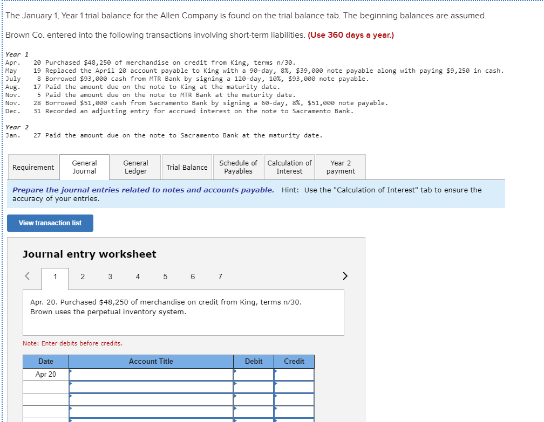This screenshot has height=422, width=544.
Task: Click the Apr. 20 transaction description box
Action: 183,313
